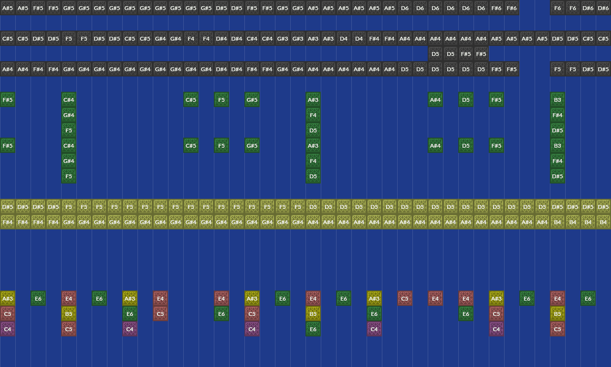Screen dimensions: 611x367
Task: Select the olive B4 note at row's right end
Action: (x=603, y=222)
